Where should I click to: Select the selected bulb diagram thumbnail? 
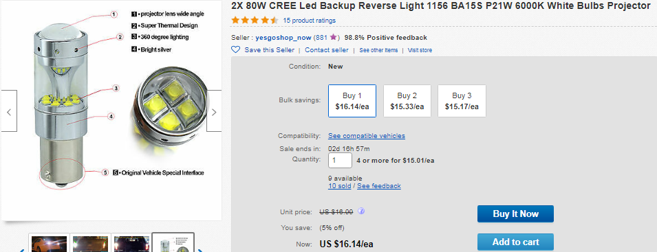coord(173,243)
